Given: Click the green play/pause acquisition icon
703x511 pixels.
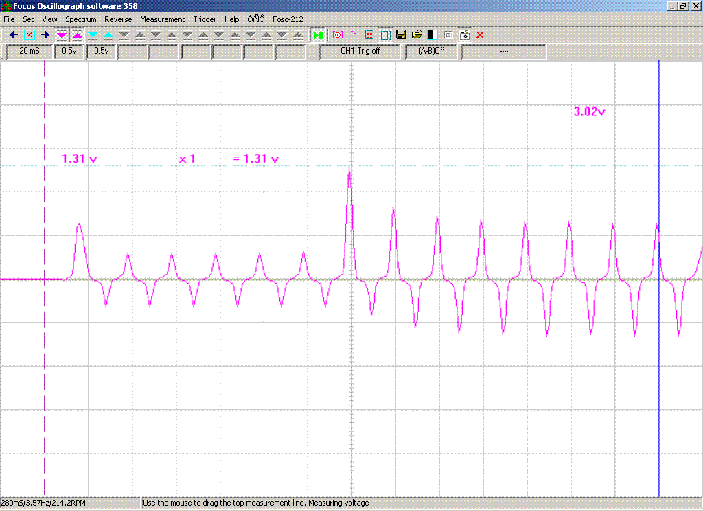Looking at the screenshot, I should 318,34.
